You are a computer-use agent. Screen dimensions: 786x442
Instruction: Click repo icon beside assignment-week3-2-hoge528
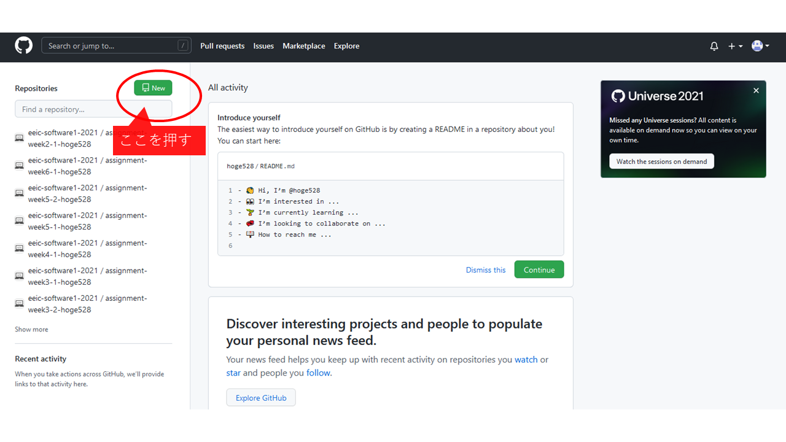[x=20, y=304]
